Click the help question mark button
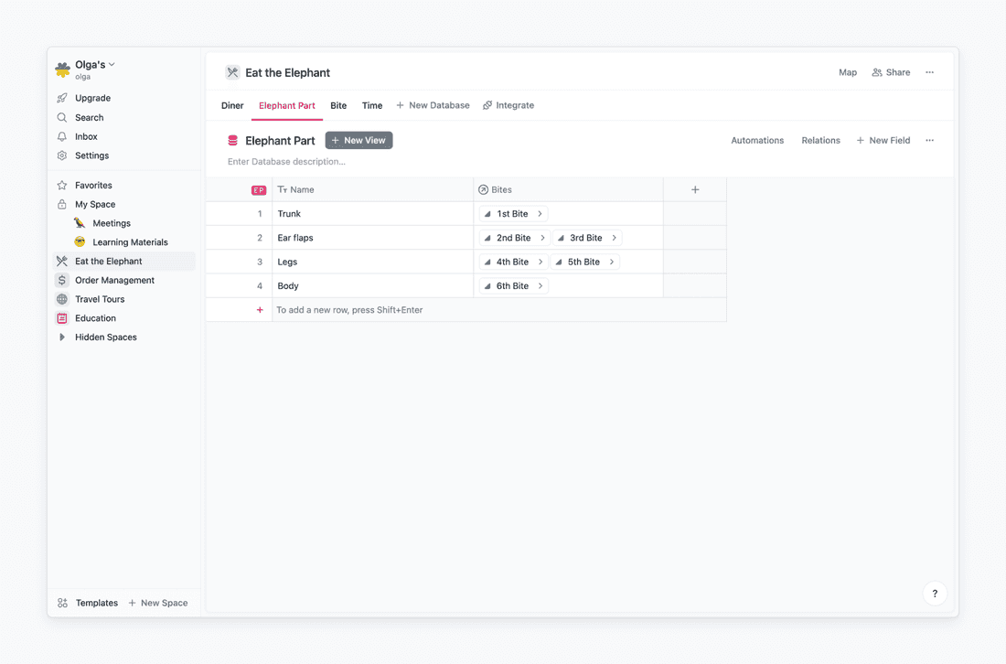1006x664 pixels. coord(935,594)
